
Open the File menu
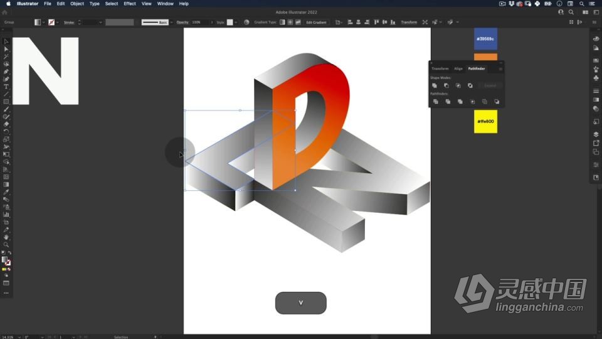48,4
